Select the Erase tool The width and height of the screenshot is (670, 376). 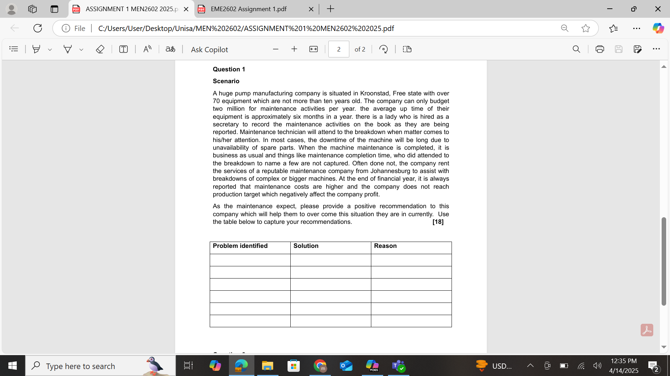pyautogui.click(x=100, y=49)
